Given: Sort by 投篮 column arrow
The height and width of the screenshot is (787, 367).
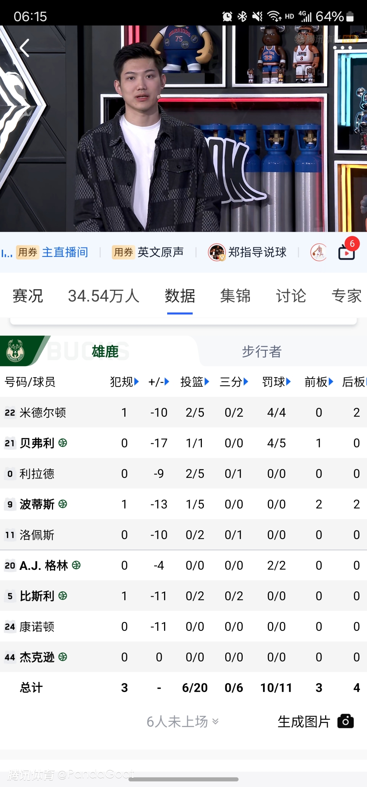Looking at the screenshot, I should (x=207, y=382).
